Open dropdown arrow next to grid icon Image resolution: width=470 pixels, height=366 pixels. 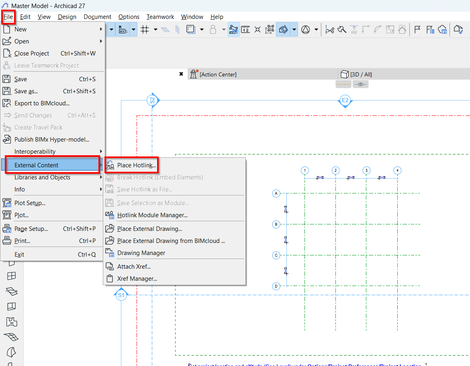(x=155, y=29)
